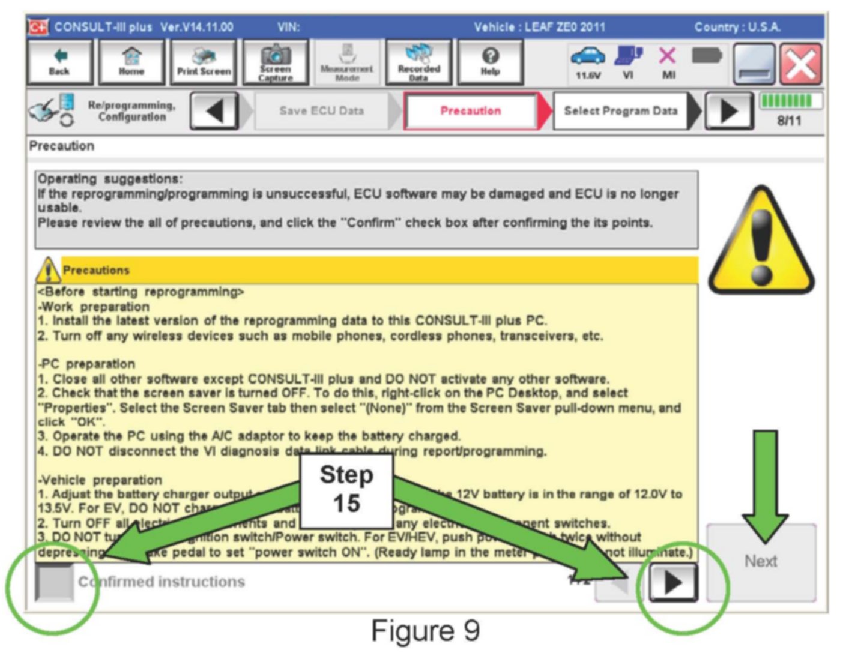Select the Select Program Data step
Viewport: 846px width, 656px height.
pos(620,111)
